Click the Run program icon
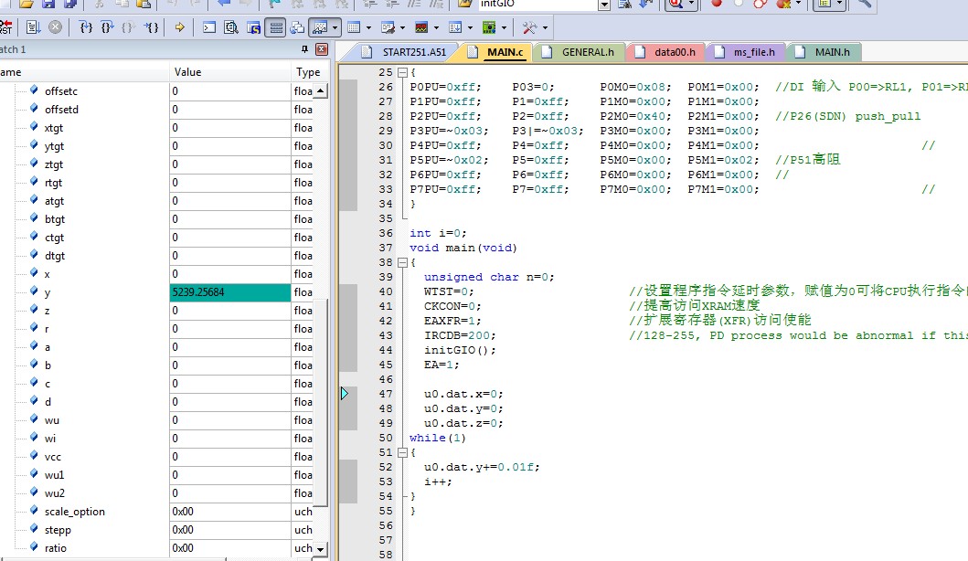The height and width of the screenshot is (561, 968). 33,27
